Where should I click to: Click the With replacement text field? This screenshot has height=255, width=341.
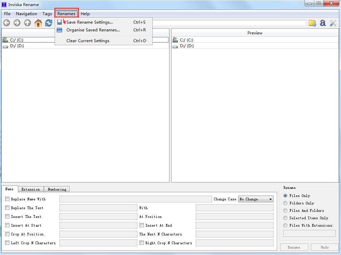point(235,208)
